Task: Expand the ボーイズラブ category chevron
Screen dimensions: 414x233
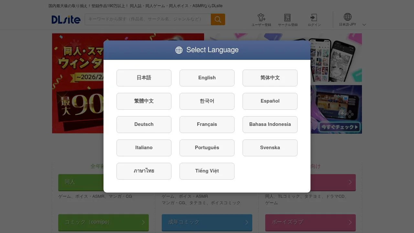Action: [350, 222]
